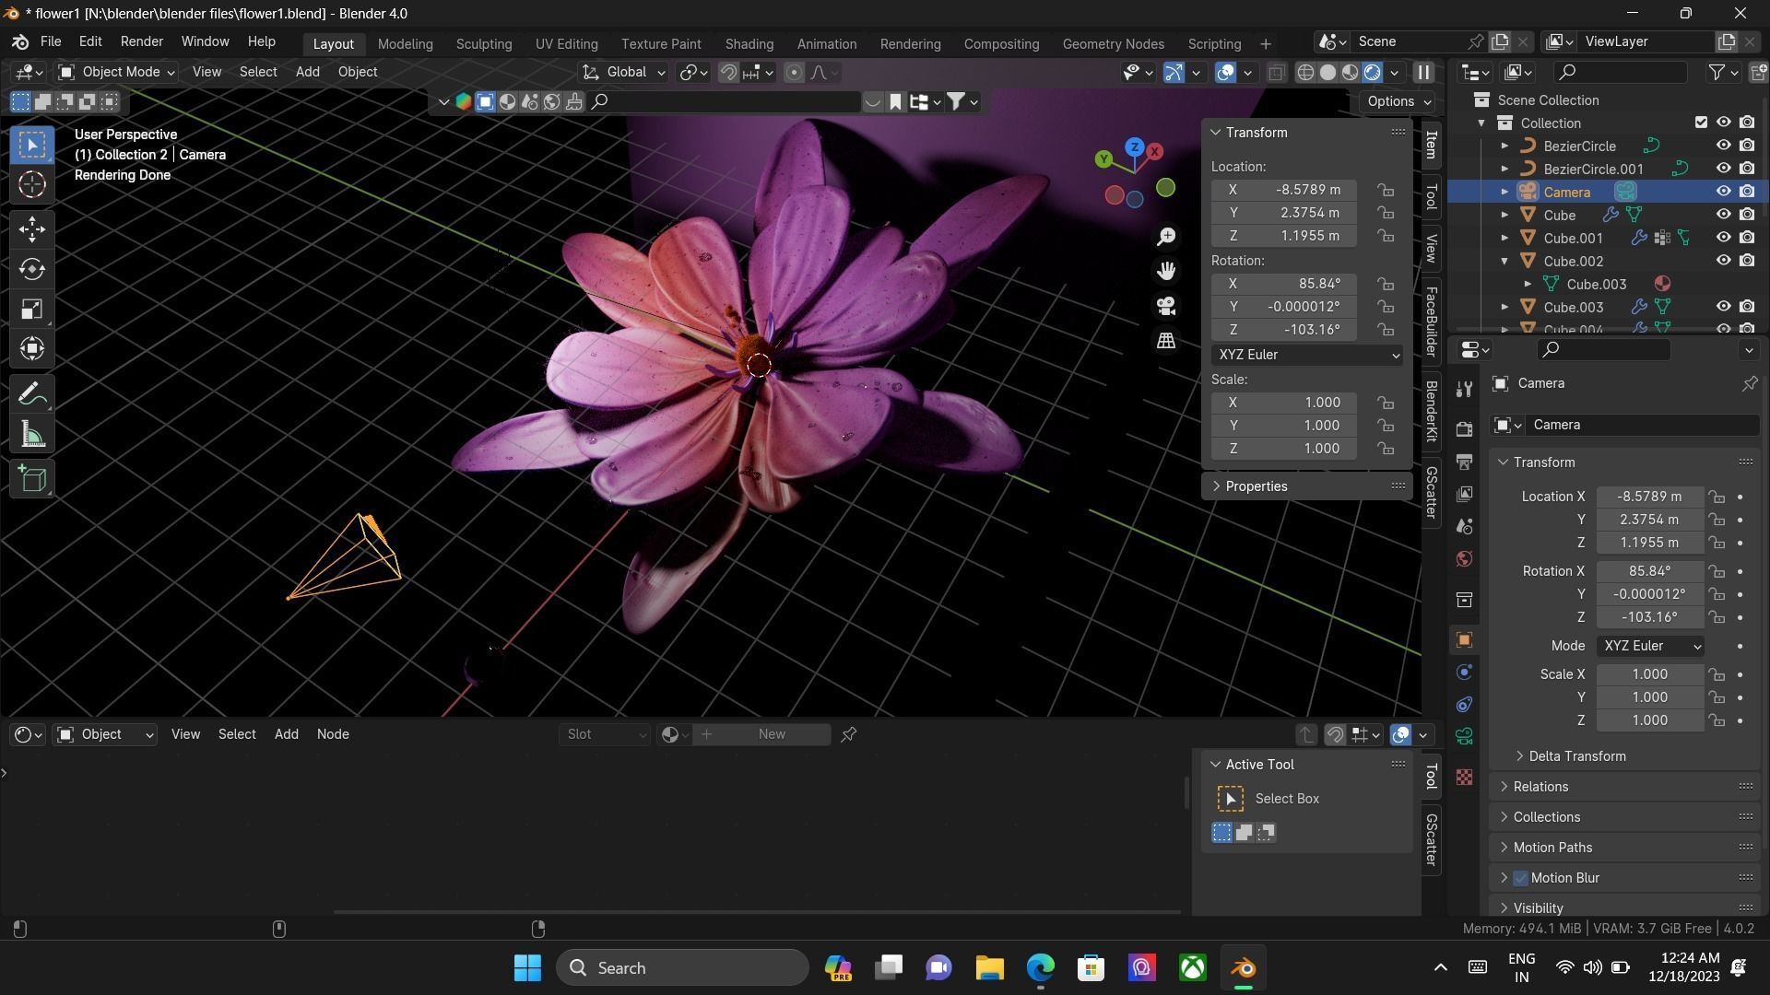The image size is (1770, 995).
Task: Click the outliner filter funnel icon
Action: tap(1717, 73)
